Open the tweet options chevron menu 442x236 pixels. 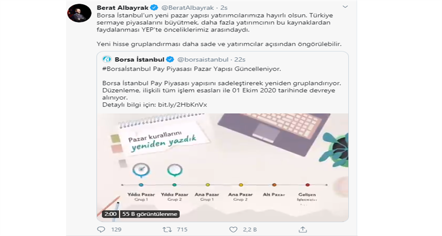click(x=345, y=7)
